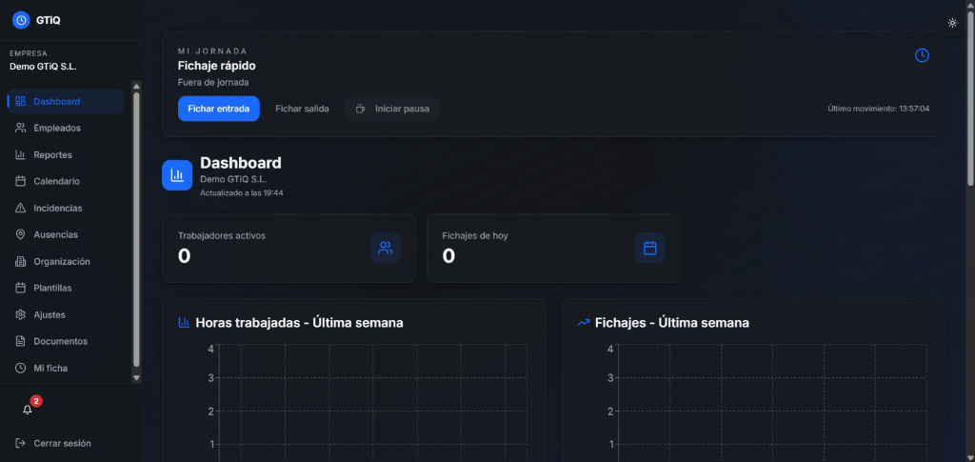Click the Documentos file icon
The height and width of the screenshot is (462, 975).
pyautogui.click(x=21, y=341)
